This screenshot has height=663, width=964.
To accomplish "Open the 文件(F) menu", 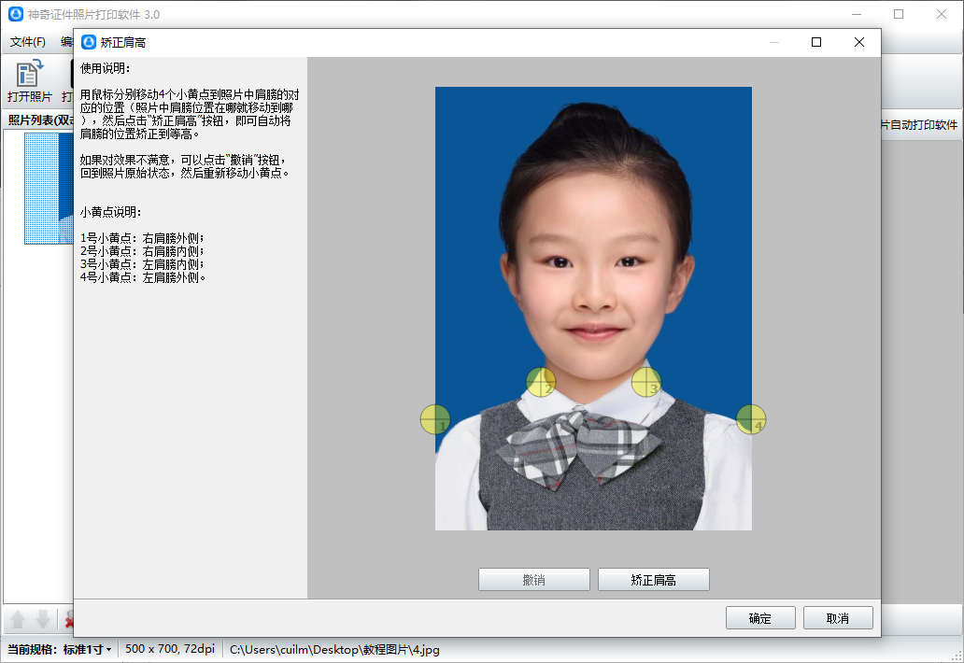I will (x=28, y=42).
